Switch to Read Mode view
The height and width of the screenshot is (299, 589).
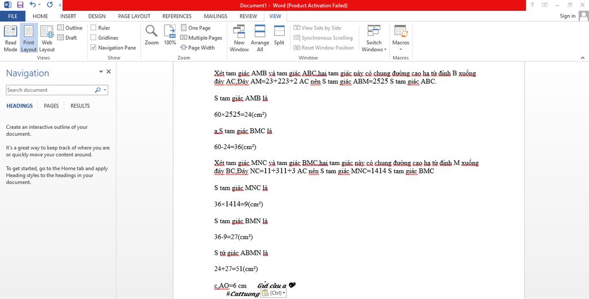click(x=10, y=39)
